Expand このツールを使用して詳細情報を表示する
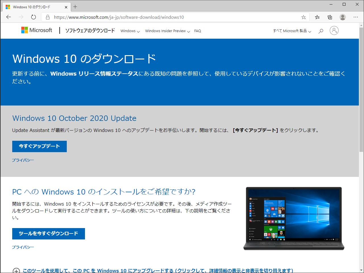The height and width of the screenshot is (273, 364). click(16, 270)
